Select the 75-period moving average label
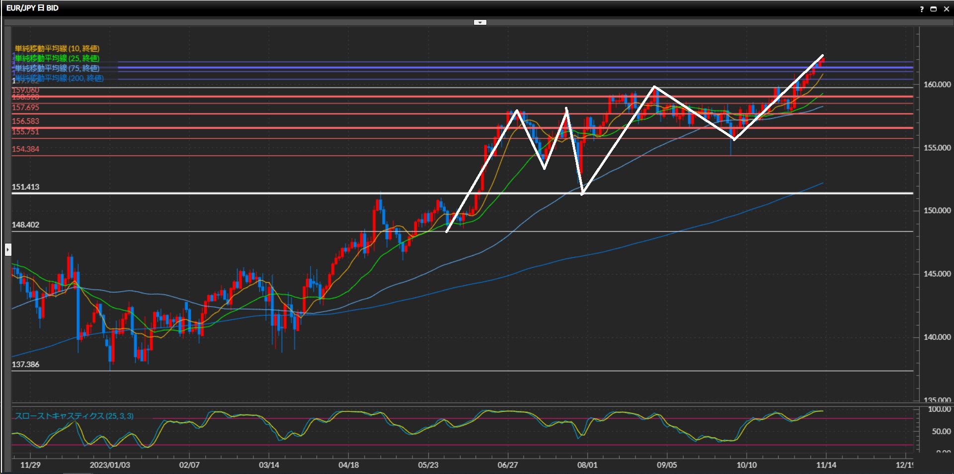This screenshot has height=474, width=954. (x=57, y=68)
